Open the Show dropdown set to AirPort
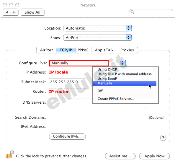175x163 pixels. [x=98, y=38]
